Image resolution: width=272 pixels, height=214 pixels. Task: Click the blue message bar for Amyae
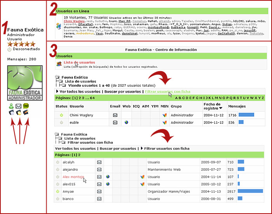click(250, 191)
